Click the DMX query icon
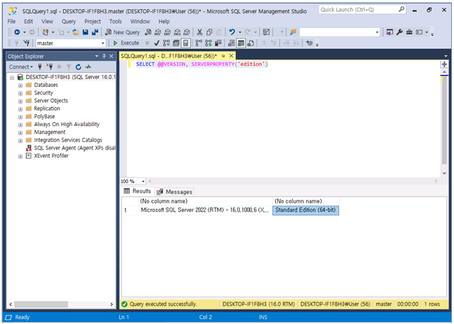 (167, 32)
